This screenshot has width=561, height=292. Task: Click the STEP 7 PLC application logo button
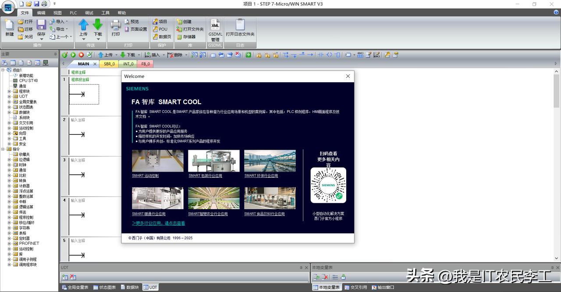click(x=8, y=7)
